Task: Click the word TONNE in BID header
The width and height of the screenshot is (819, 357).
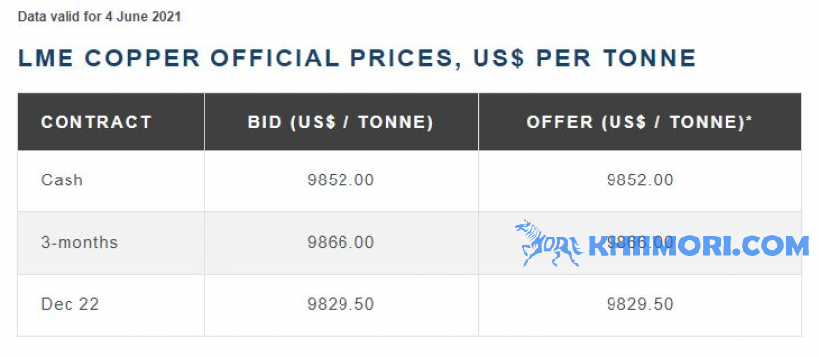Action: tap(397, 122)
